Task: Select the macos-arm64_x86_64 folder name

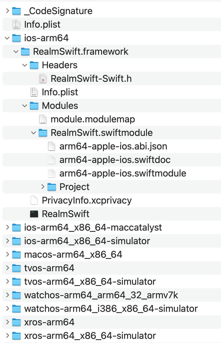Action: (x=73, y=255)
